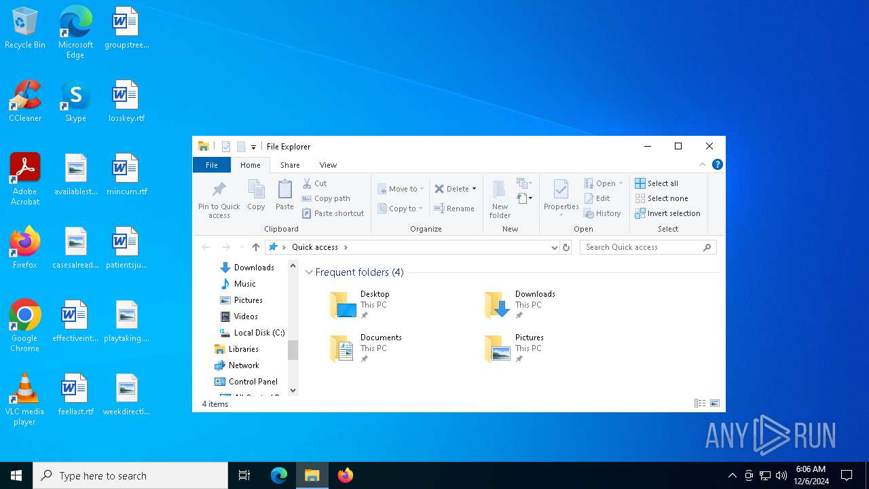Click the blue Help question mark icon

click(718, 164)
